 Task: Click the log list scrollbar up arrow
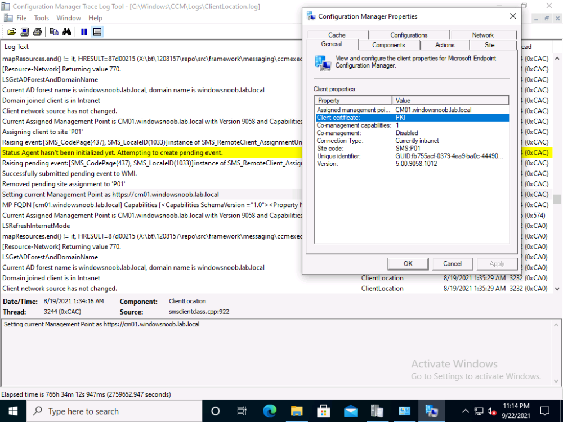click(x=557, y=58)
